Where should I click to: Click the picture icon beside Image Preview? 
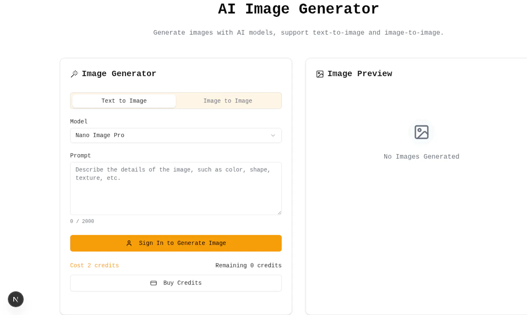click(x=320, y=74)
